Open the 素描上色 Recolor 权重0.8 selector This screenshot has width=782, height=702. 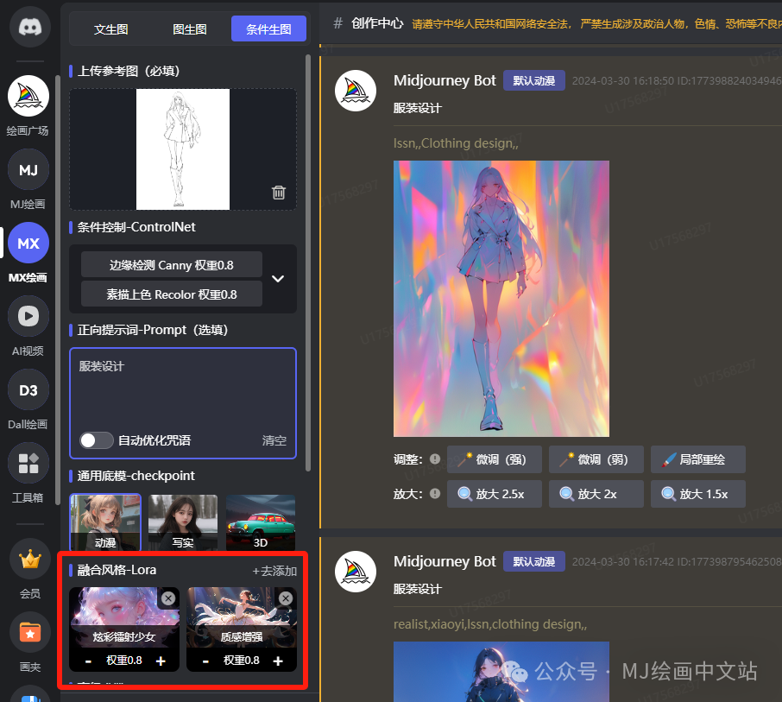coord(170,294)
